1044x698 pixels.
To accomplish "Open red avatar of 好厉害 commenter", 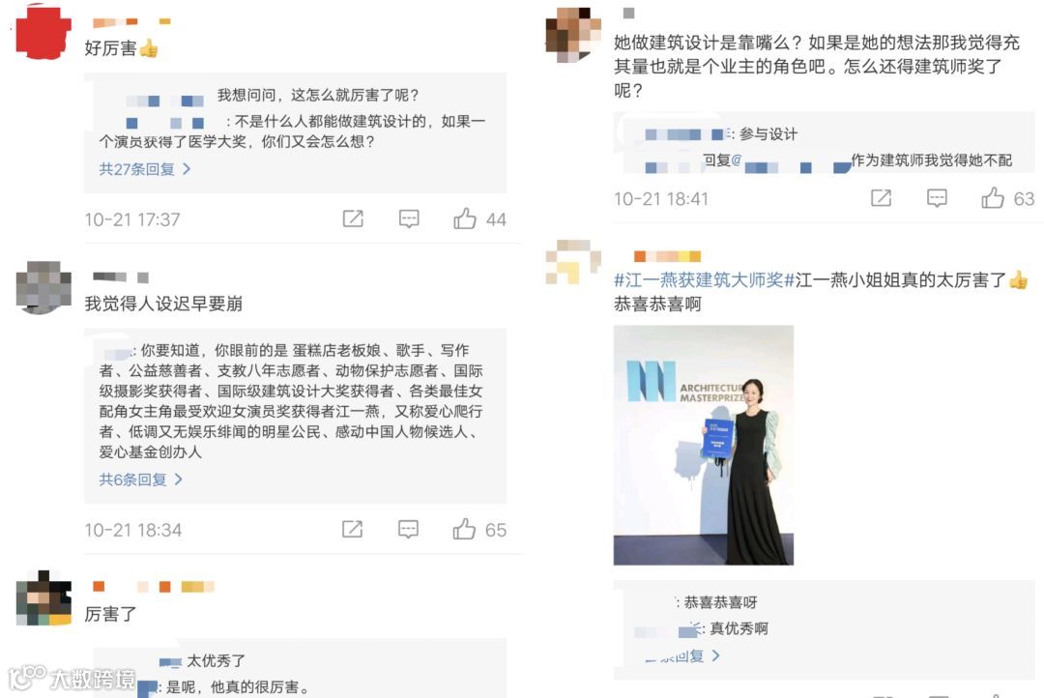I will (43, 32).
